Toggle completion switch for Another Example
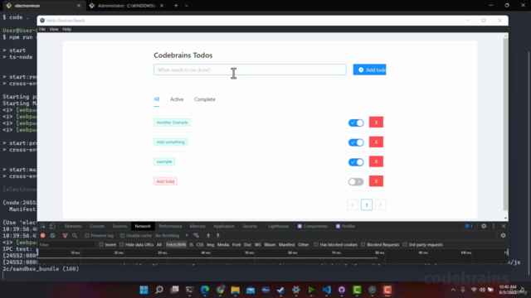Screen dimensions: 531x298 point(356,123)
